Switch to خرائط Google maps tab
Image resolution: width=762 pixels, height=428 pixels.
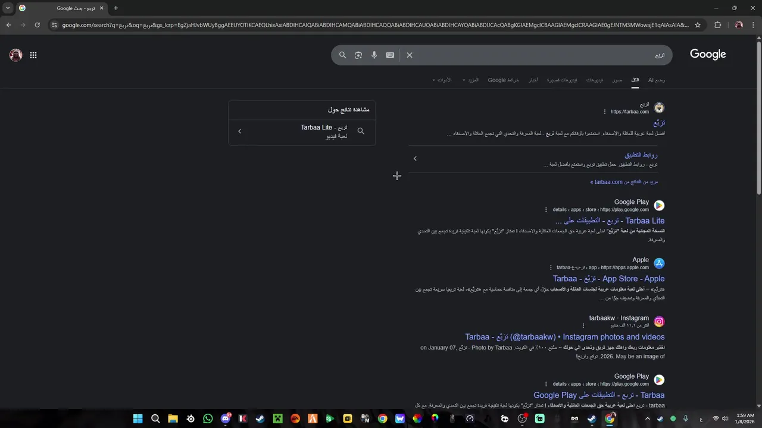click(x=504, y=80)
